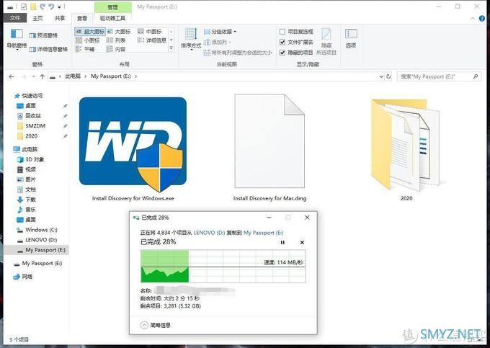
Task: Choose 详细信息 layout
Action: 152,40
